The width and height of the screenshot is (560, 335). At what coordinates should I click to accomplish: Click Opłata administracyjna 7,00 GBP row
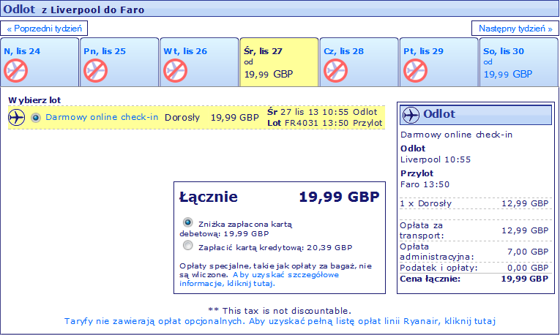[x=474, y=252]
